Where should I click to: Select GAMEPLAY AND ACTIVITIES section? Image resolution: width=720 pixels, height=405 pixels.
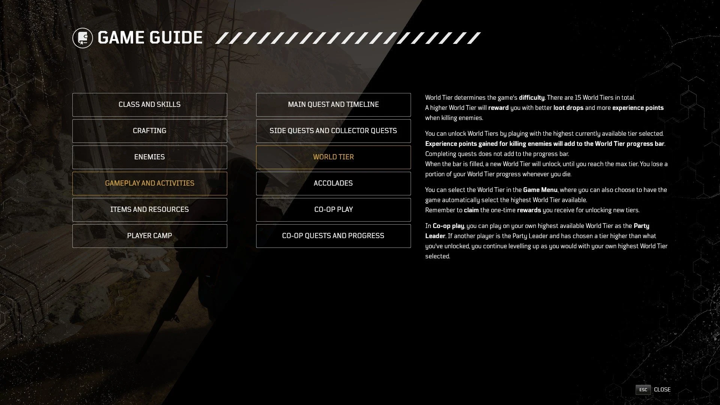click(149, 183)
